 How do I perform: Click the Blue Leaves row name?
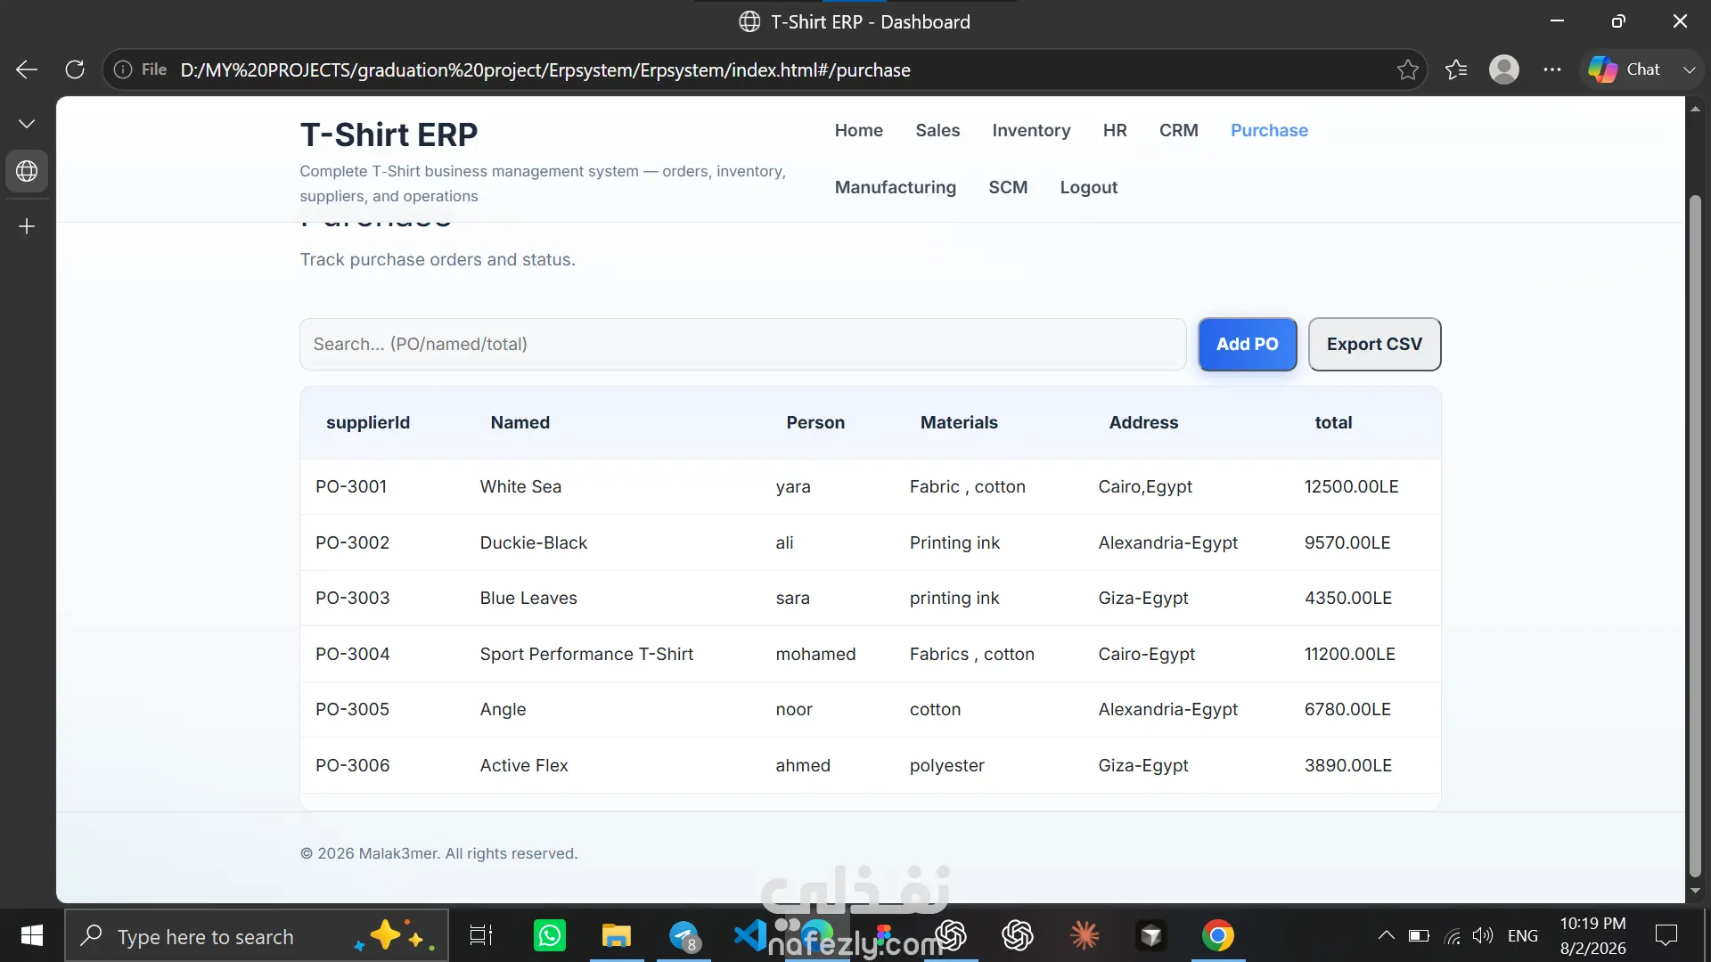coord(528,598)
